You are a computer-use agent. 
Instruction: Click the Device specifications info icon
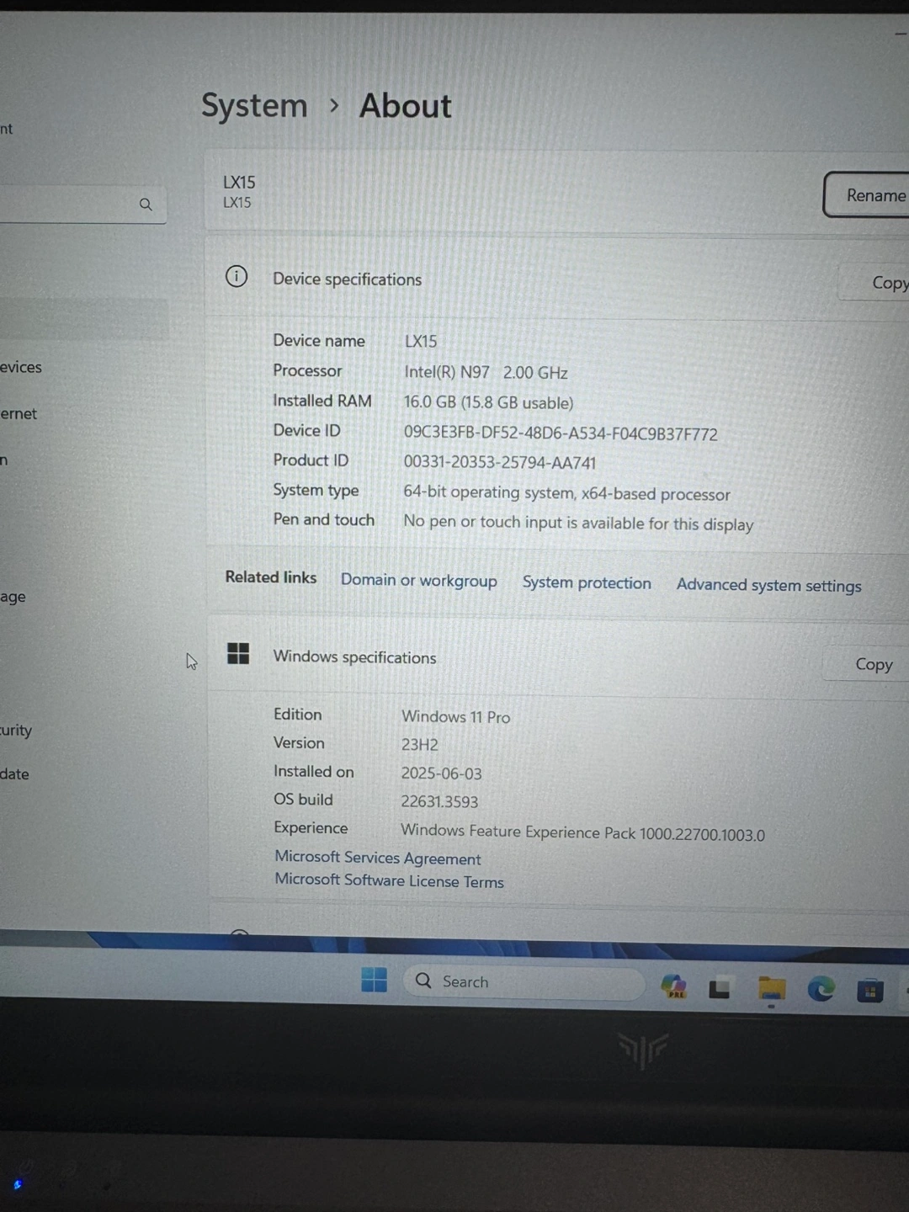237,276
